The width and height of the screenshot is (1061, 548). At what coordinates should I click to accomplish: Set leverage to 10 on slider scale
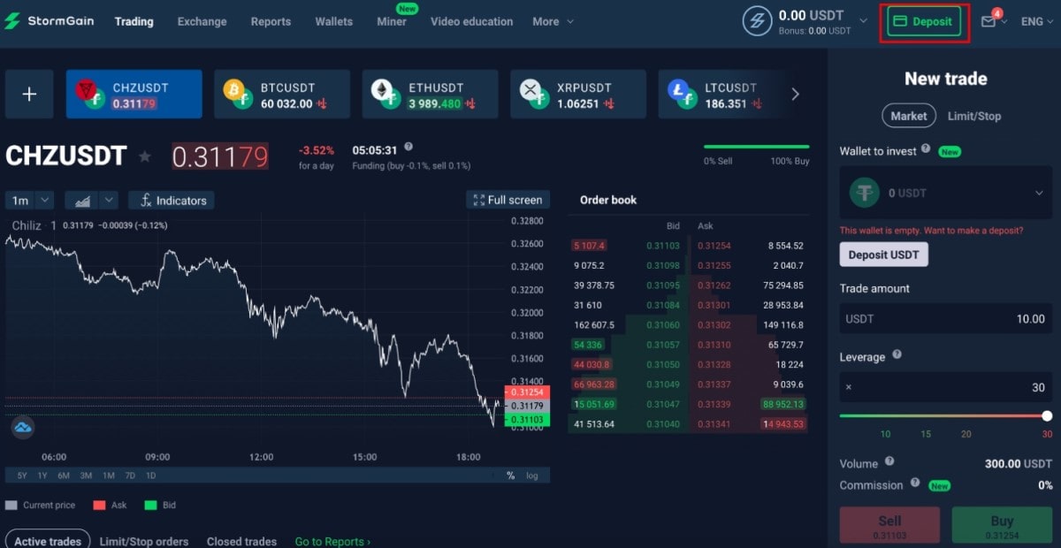coord(886,433)
